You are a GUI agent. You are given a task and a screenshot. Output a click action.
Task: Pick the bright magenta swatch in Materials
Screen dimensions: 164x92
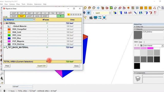(150, 48)
